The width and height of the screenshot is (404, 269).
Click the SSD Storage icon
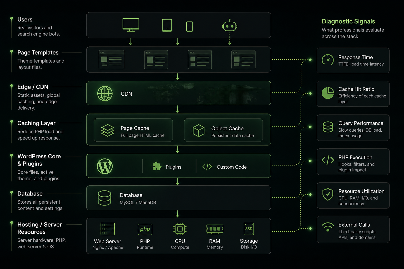(249, 229)
